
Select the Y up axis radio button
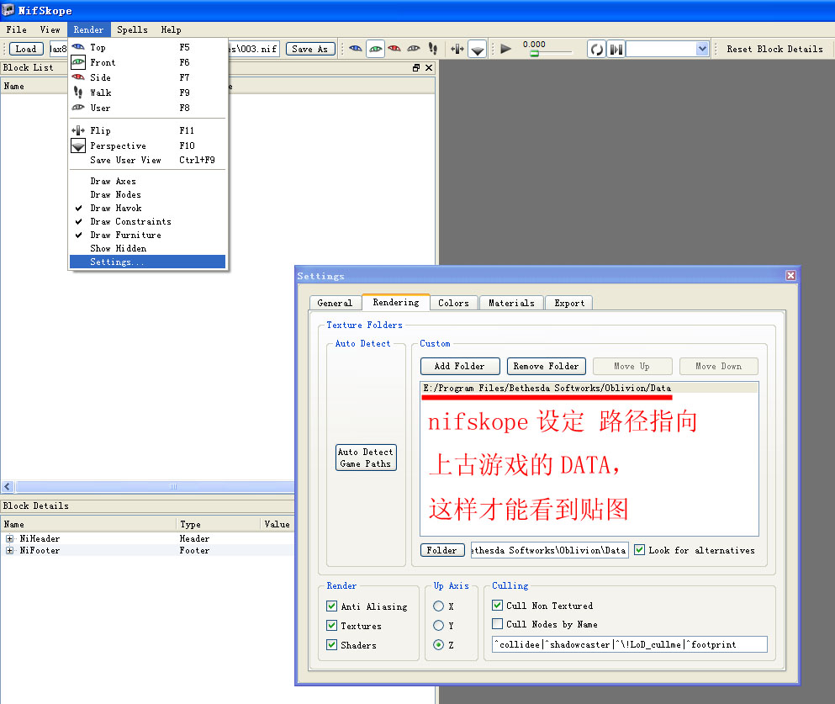438,625
